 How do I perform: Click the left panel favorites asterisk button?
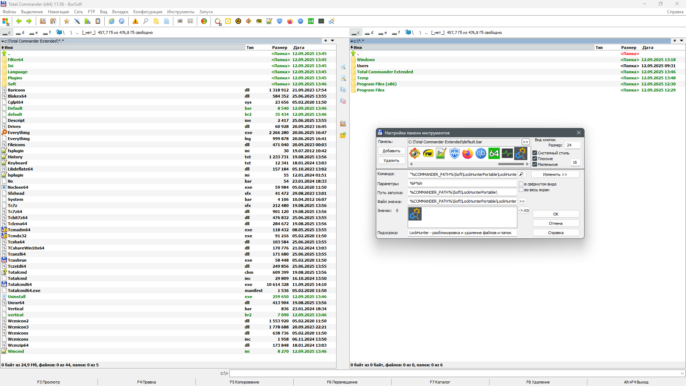click(325, 41)
